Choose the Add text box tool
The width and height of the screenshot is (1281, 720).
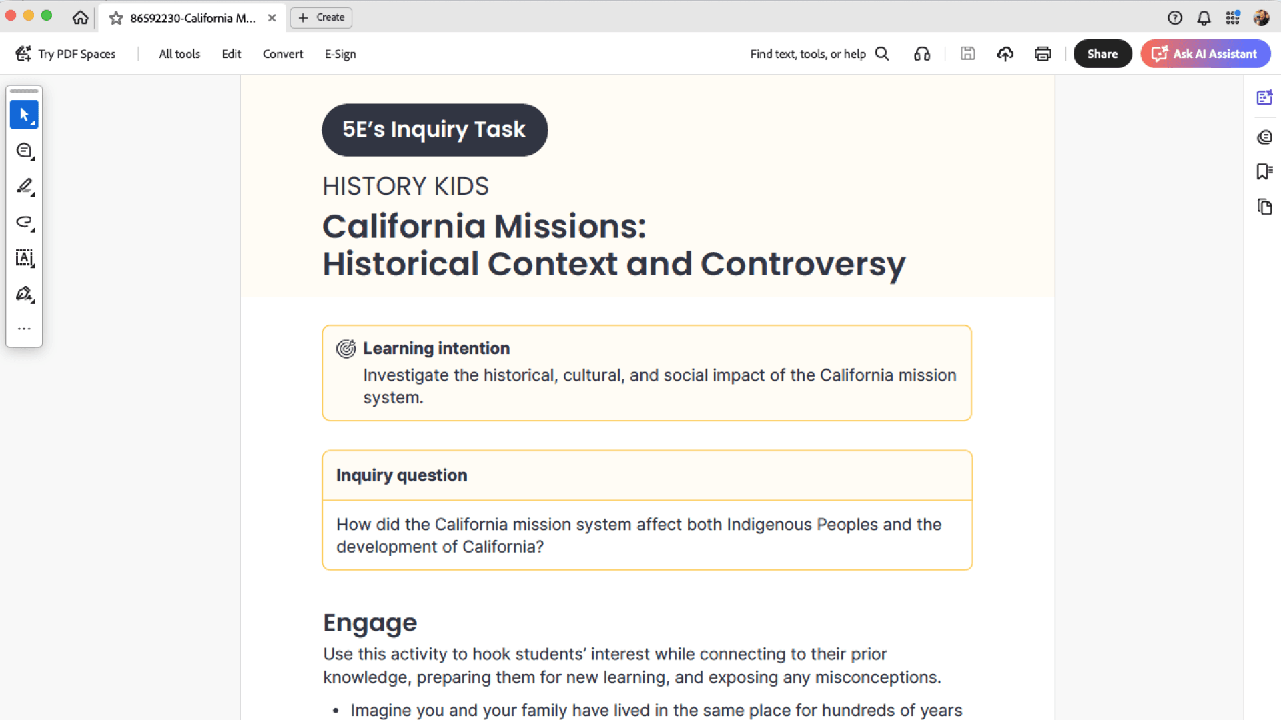24,259
